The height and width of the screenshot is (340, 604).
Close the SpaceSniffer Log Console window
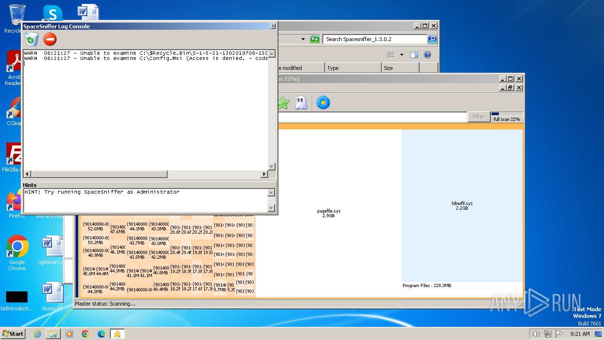pos(273,26)
